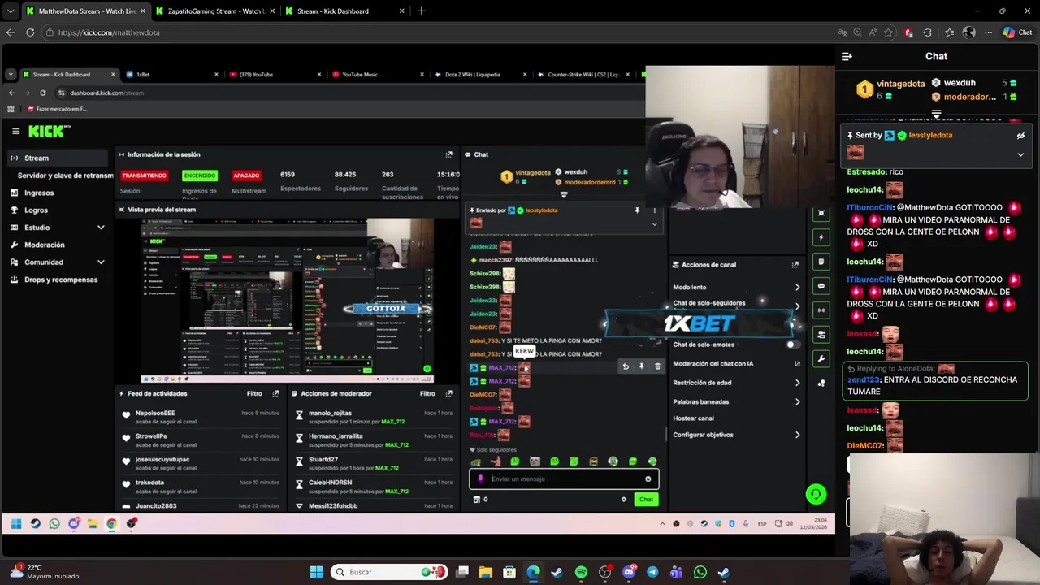Click Enviar un mensaje field in streamed dashboard
The height and width of the screenshot is (585, 1040).
pyautogui.click(x=564, y=479)
